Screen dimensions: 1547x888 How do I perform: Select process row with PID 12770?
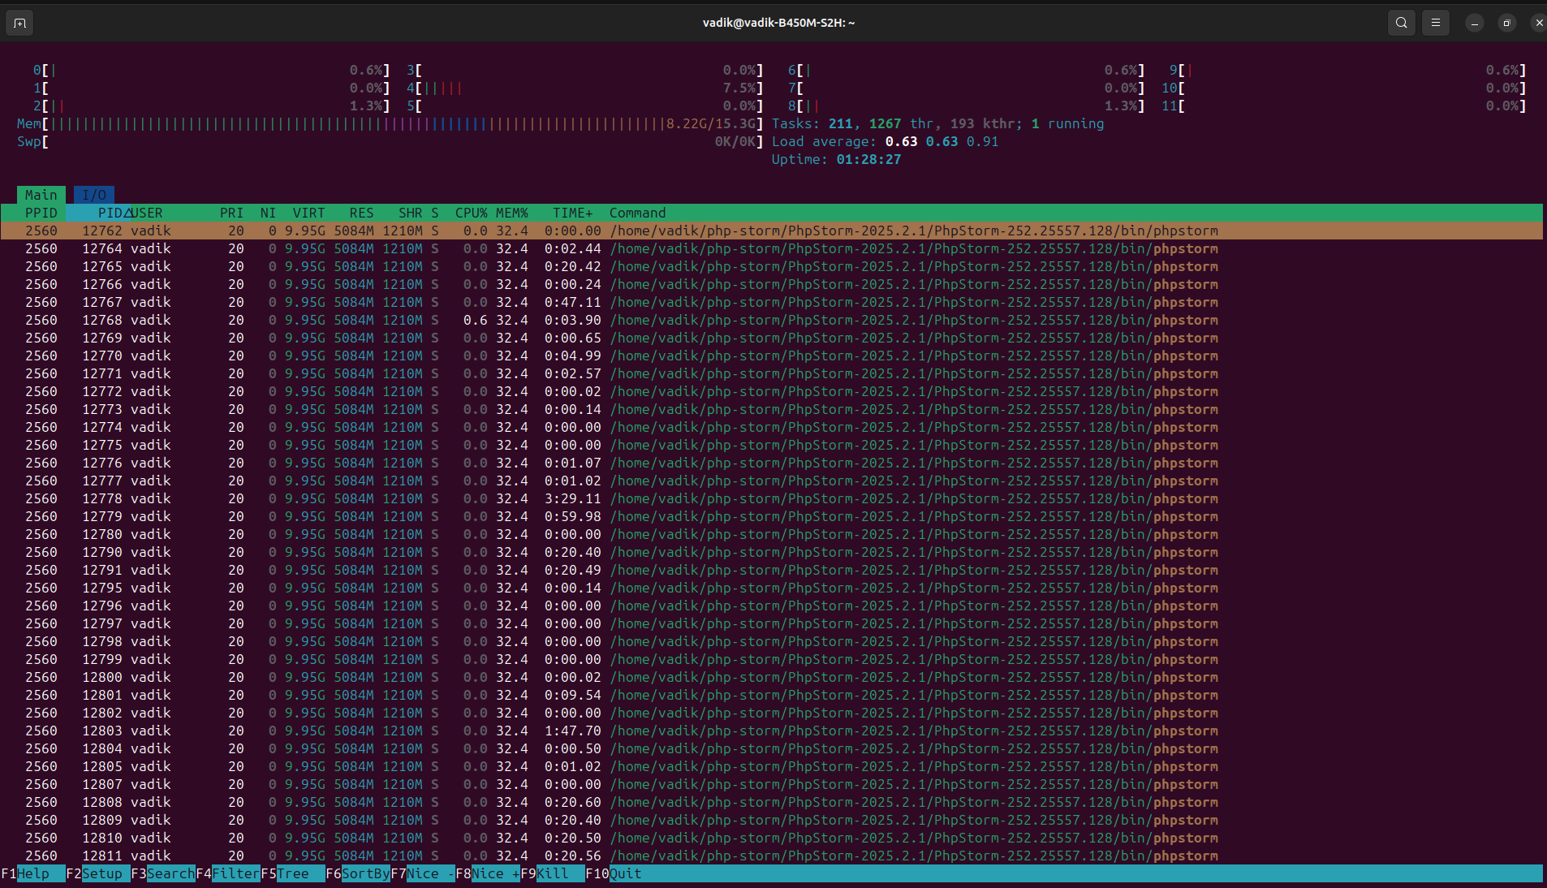click(x=772, y=356)
